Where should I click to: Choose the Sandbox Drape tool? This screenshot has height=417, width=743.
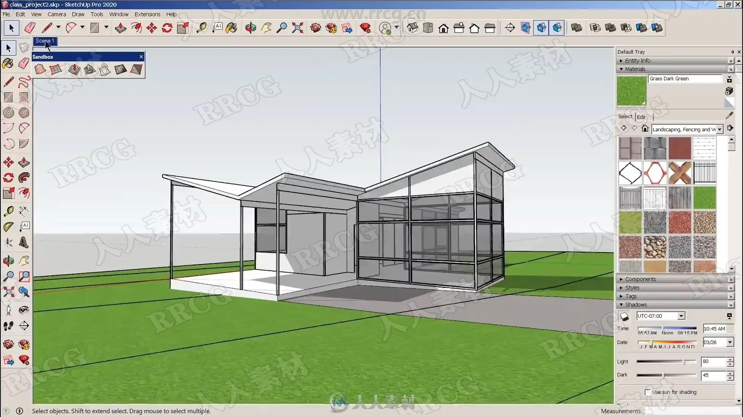coord(105,69)
